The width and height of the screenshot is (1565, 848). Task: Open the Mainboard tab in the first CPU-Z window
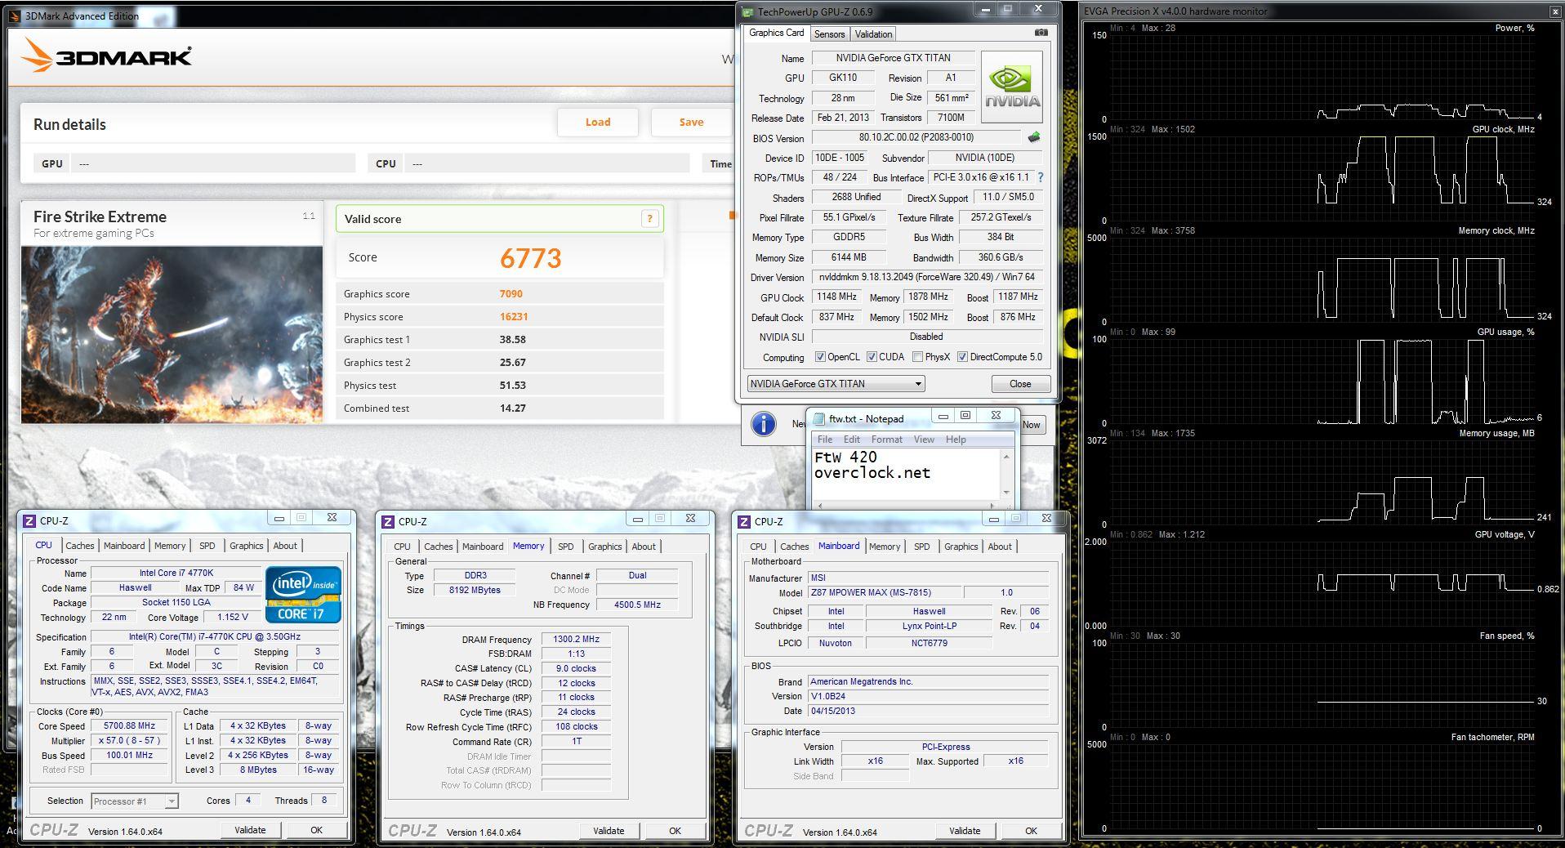[124, 546]
